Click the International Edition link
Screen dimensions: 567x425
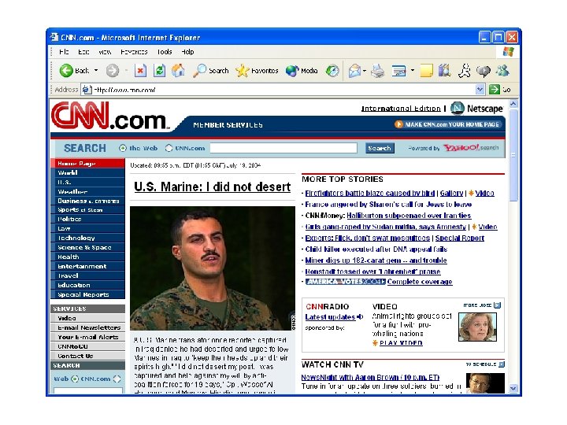pos(401,109)
